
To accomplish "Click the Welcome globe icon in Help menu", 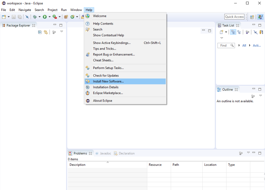I will coord(88,16).
